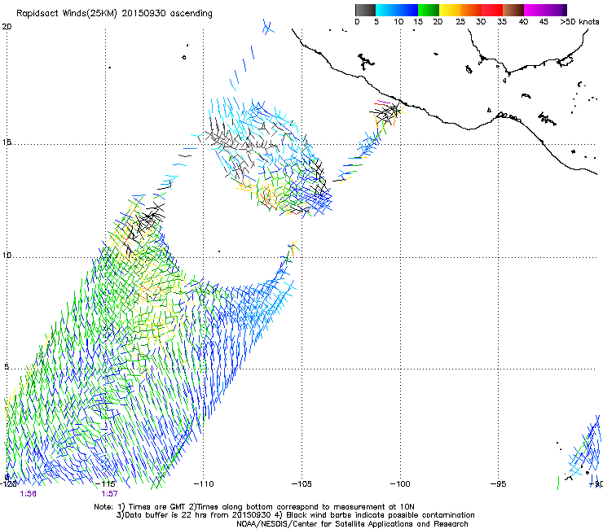This screenshot has height=529, width=603.
Task: Click the longitude label -95
Action: 498,484
